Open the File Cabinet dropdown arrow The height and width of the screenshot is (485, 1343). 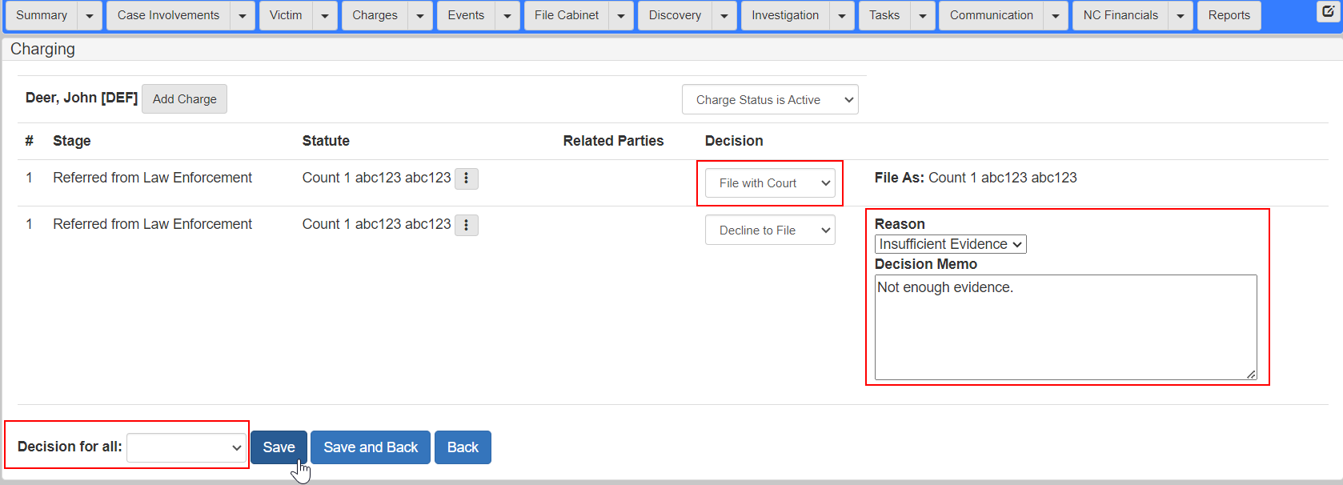click(621, 16)
